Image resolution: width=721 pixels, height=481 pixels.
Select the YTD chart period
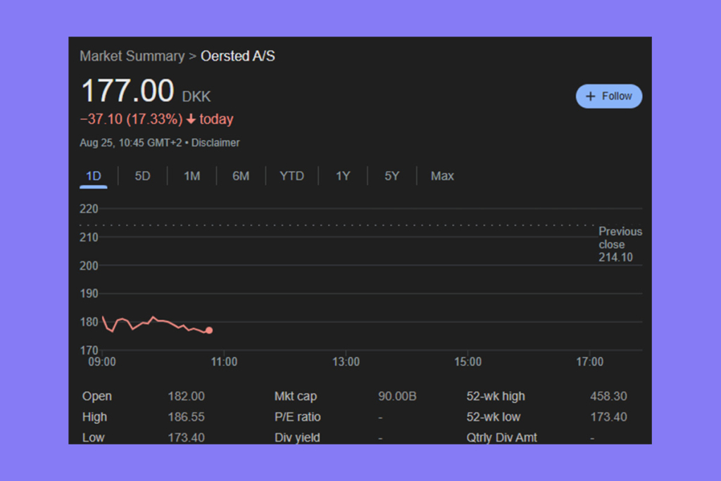coord(291,175)
